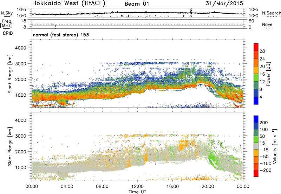
Task: Click the solid line sample under 'N.Sky' legend
Action: click(7, 17)
